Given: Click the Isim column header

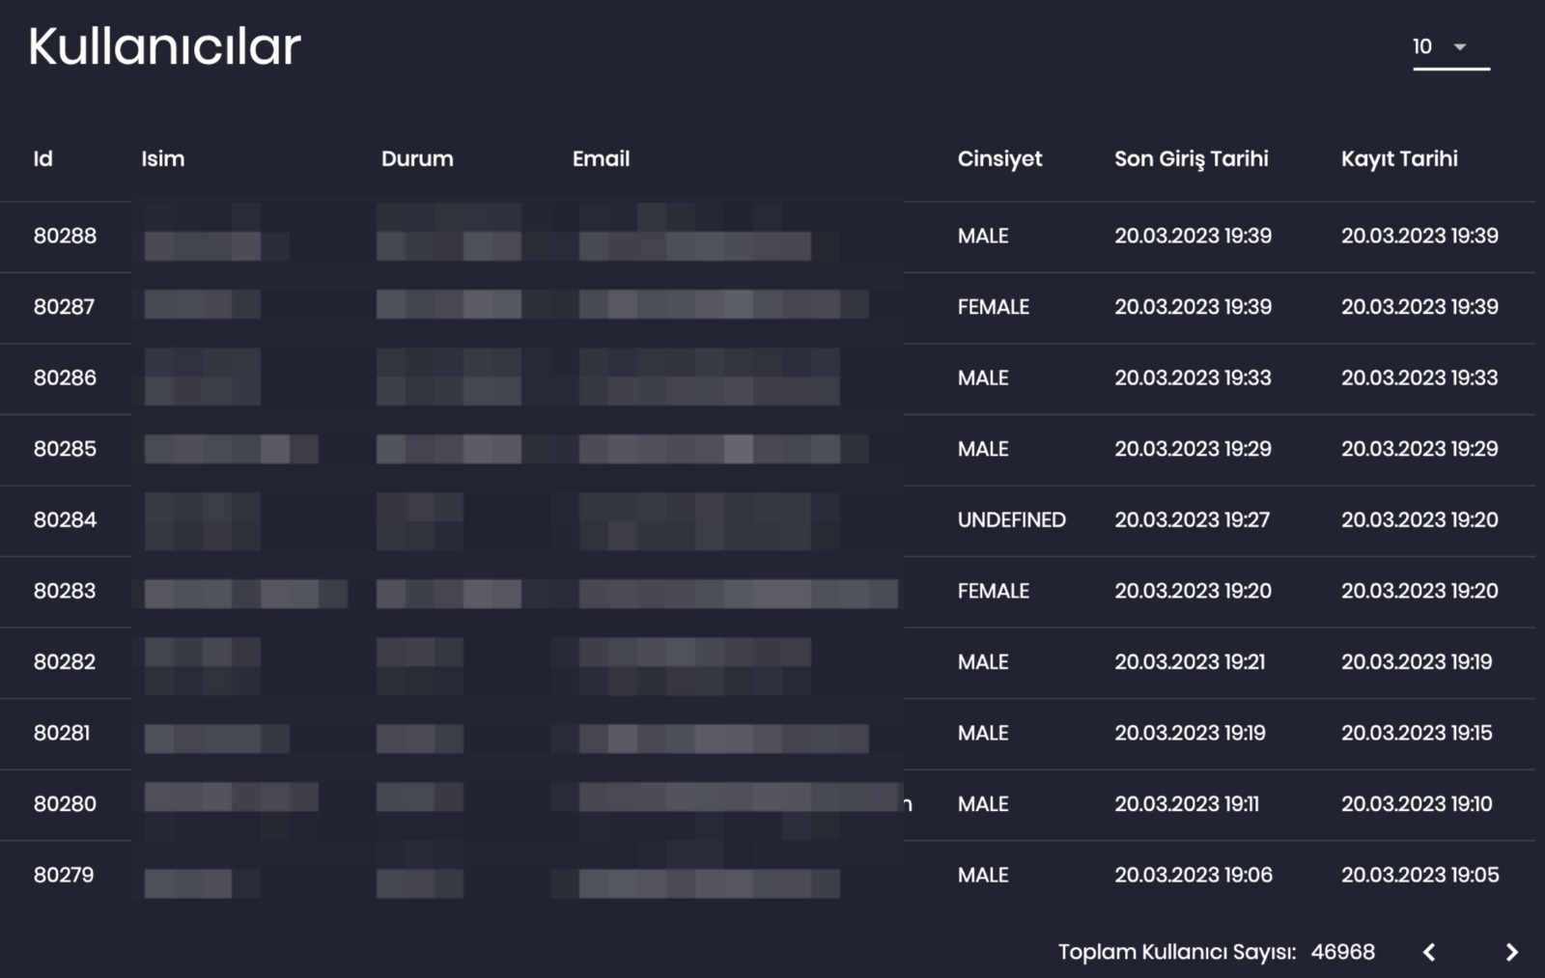Looking at the screenshot, I should click(x=163, y=159).
